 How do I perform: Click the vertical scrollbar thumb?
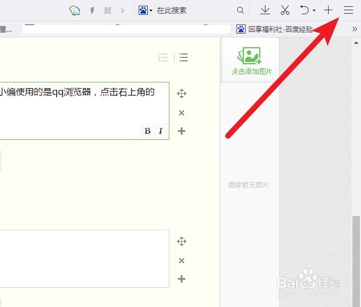pos(356,261)
